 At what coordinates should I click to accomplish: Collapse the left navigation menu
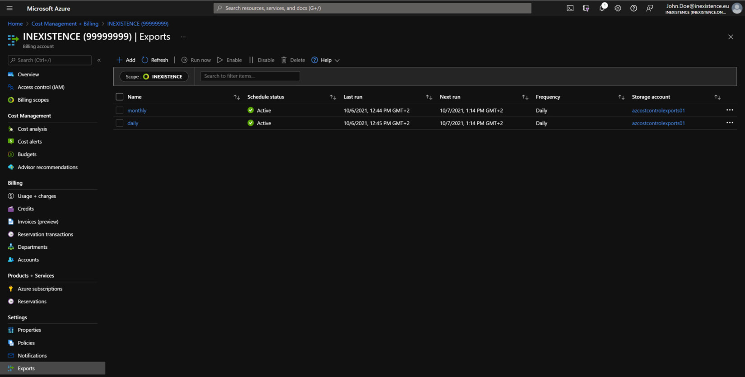coord(99,60)
